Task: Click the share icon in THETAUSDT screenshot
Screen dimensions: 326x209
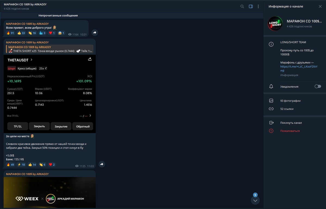Action: point(90,59)
